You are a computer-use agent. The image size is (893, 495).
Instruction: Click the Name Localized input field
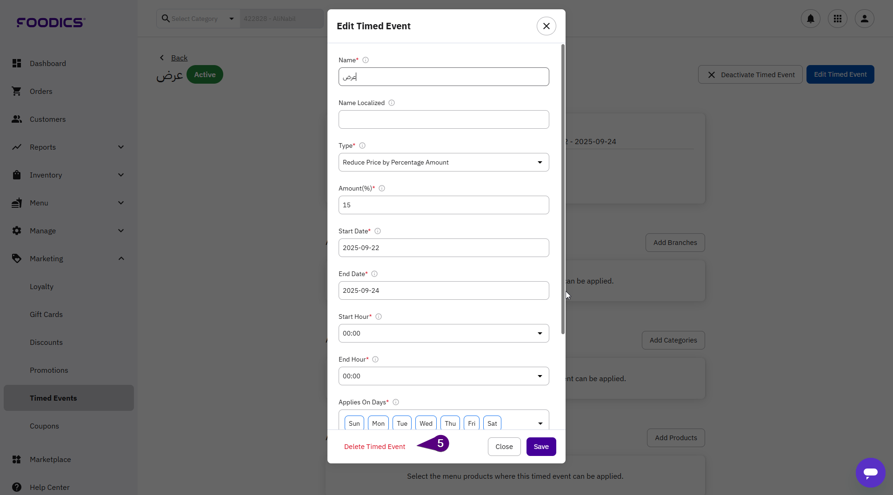(x=443, y=119)
